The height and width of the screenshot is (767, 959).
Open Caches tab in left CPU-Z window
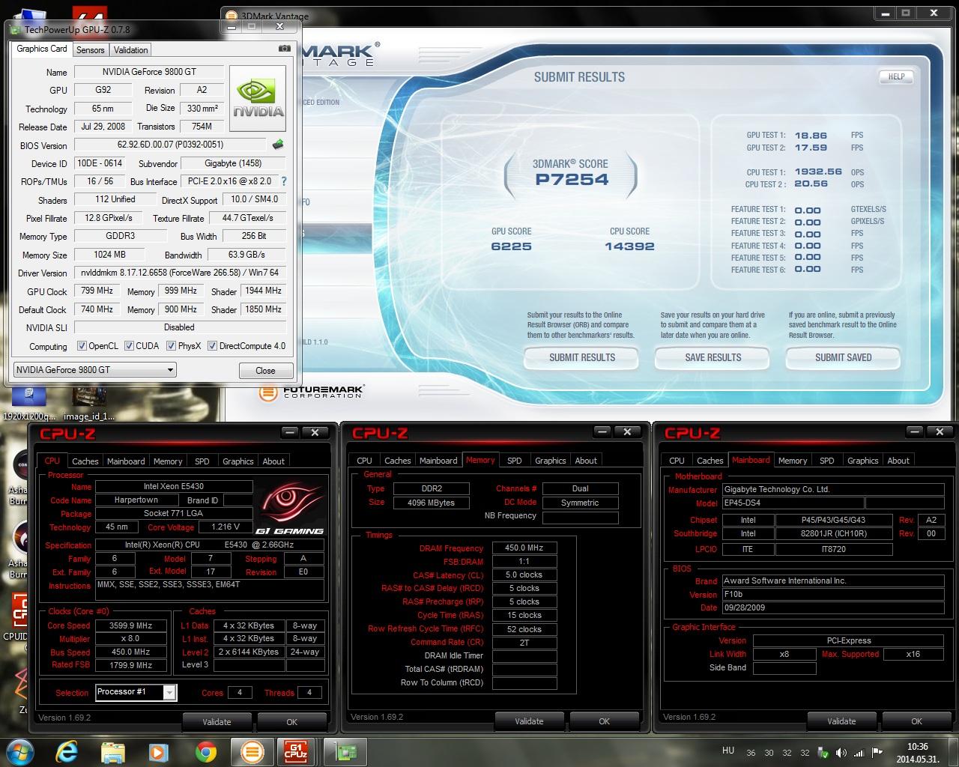click(x=85, y=461)
